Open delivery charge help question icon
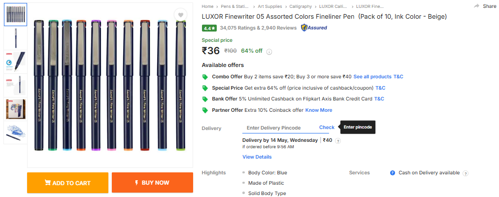This screenshot has width=499, height=197. tap(338, 141)
